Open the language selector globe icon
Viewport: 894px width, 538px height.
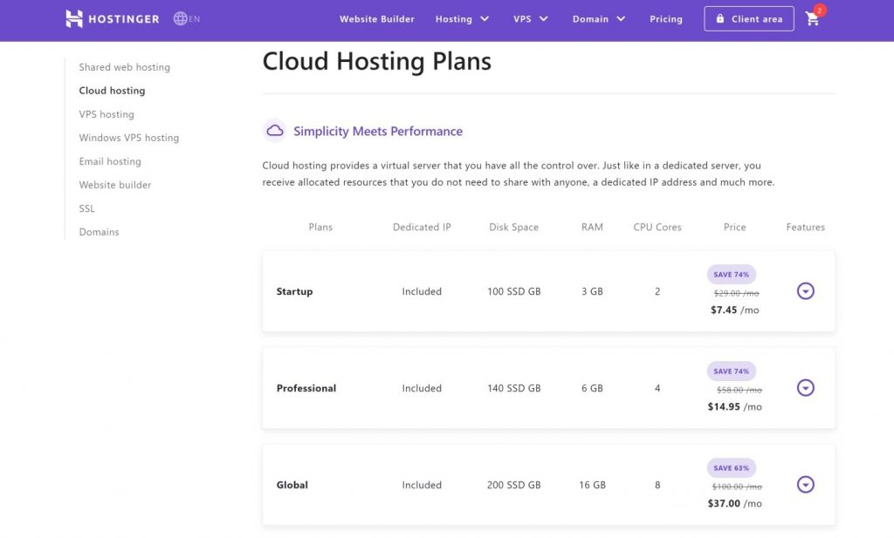(180, 19)
